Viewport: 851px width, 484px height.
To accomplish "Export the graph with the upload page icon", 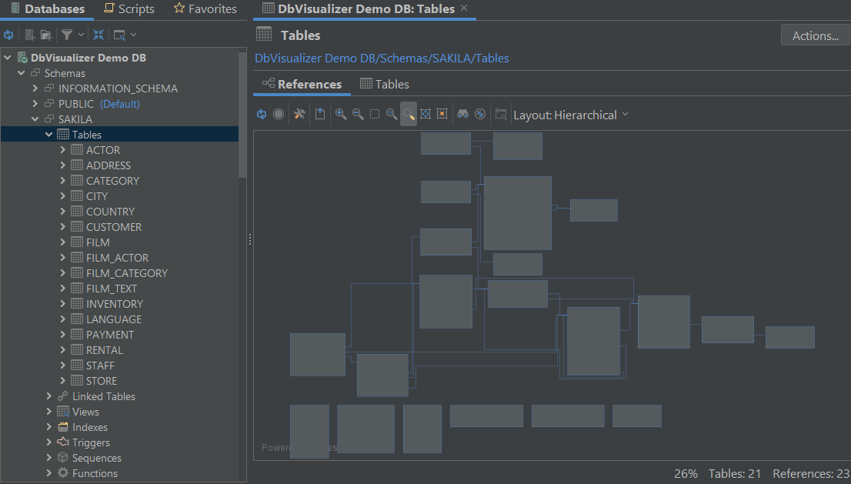I will pos(320,113).
